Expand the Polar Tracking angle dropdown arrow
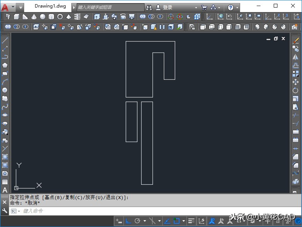 click(x=145, y=221)
